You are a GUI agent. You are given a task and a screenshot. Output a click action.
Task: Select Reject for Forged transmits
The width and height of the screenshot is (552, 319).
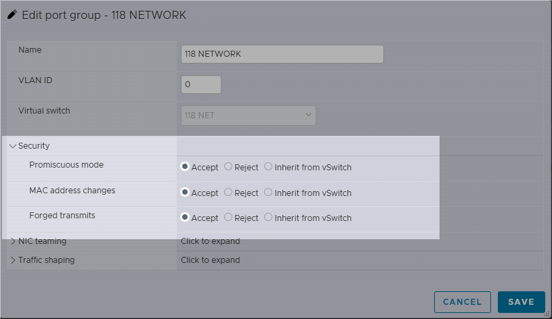click(x=228, y=217)
